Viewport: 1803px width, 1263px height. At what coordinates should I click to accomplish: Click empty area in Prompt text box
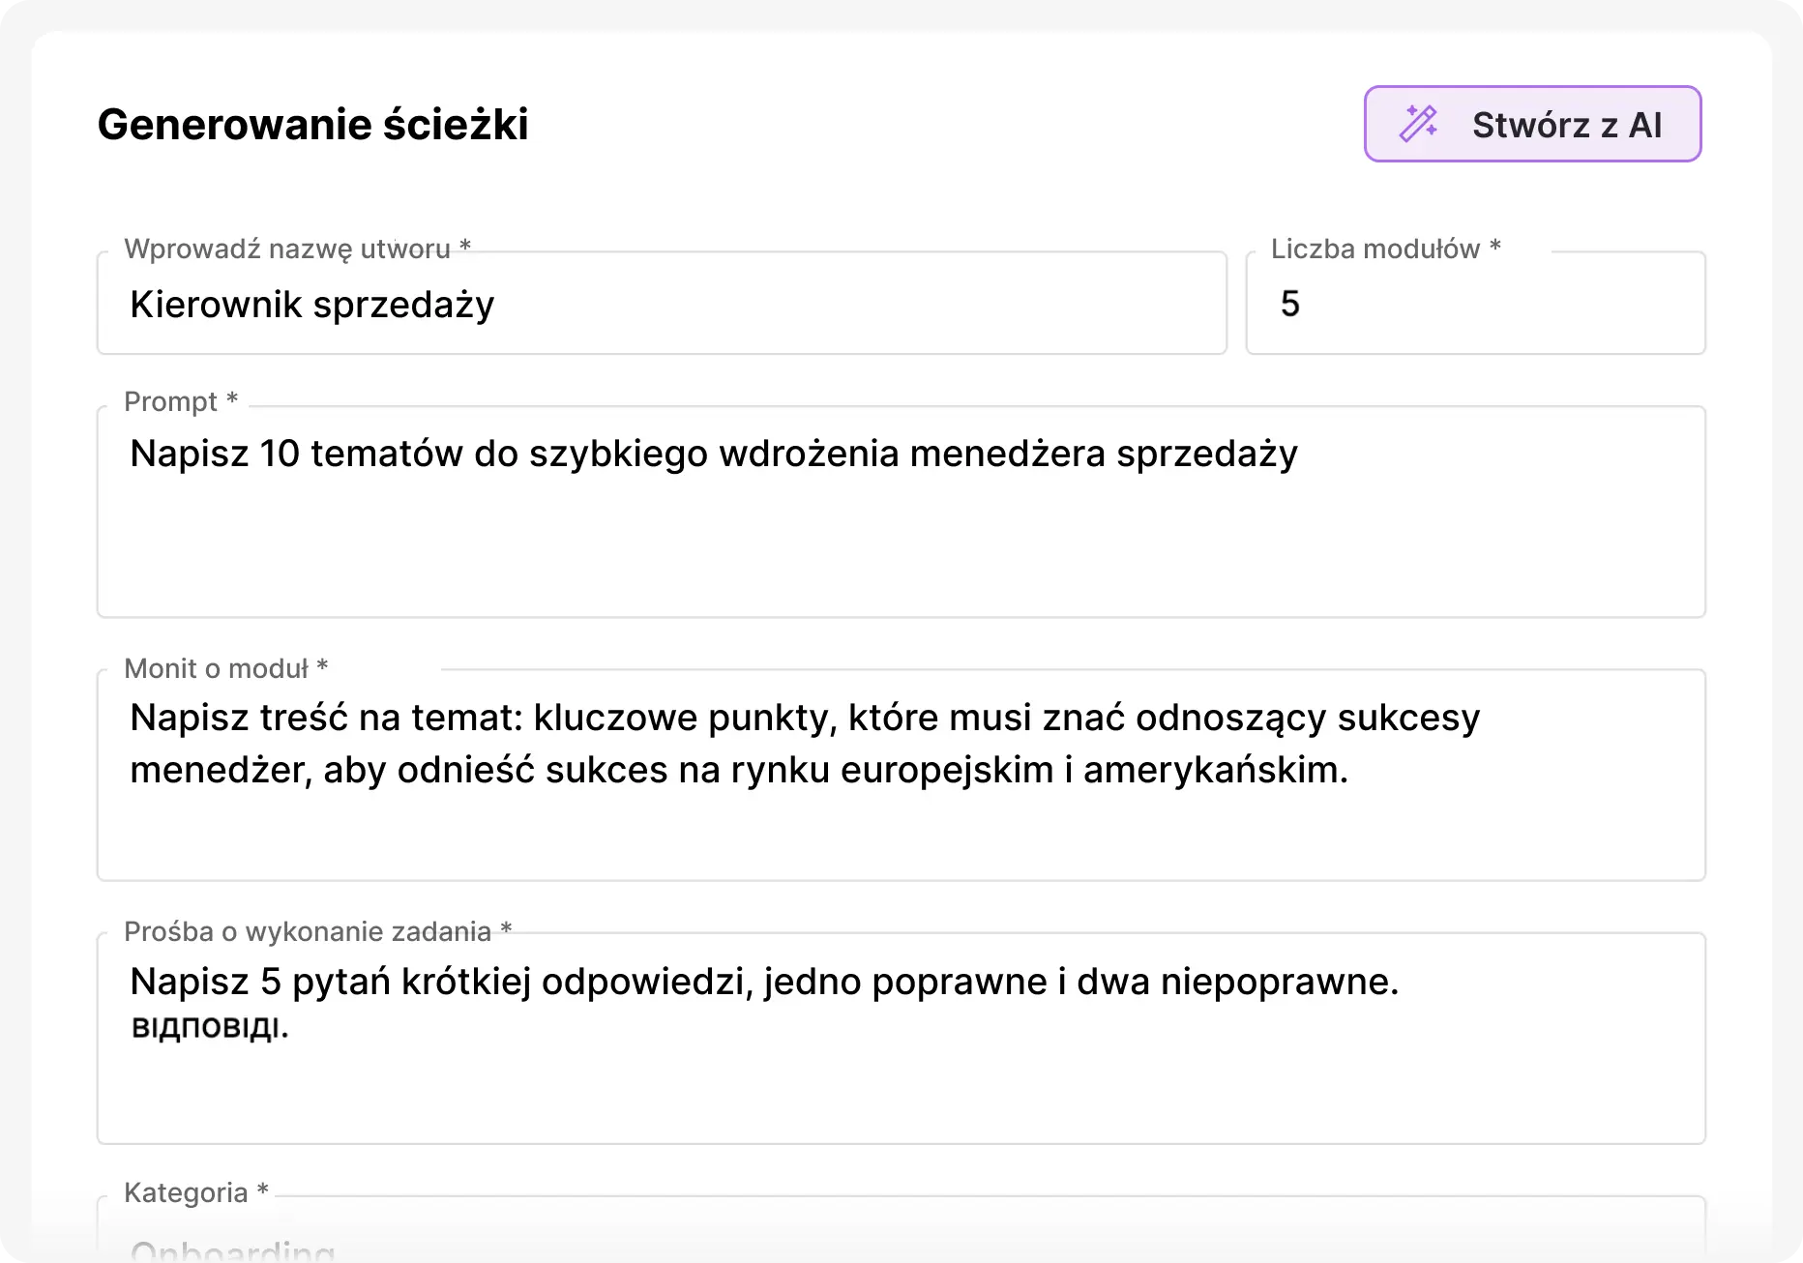point(900,551)
